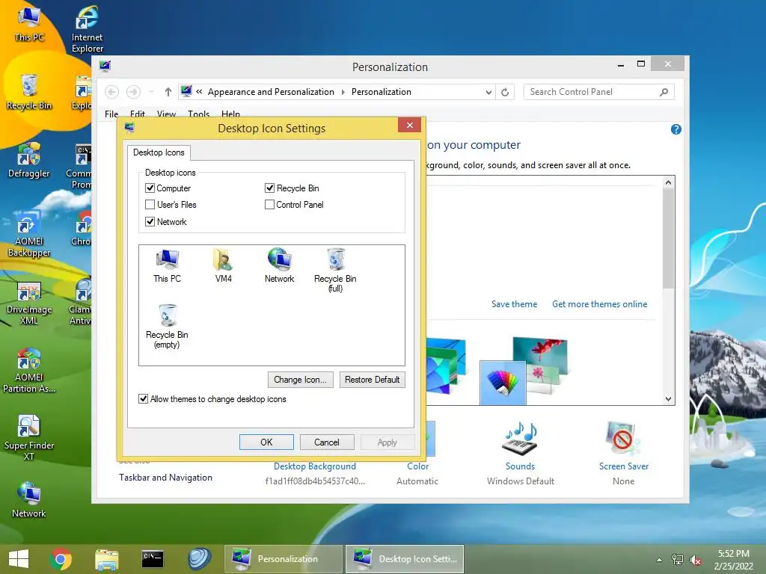
Task: Launch AOMEI Backupper from the desktop
Action: 29,234
